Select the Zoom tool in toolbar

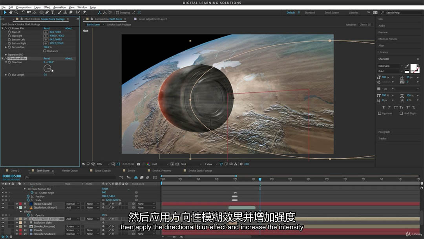click(x=16, y=13)
